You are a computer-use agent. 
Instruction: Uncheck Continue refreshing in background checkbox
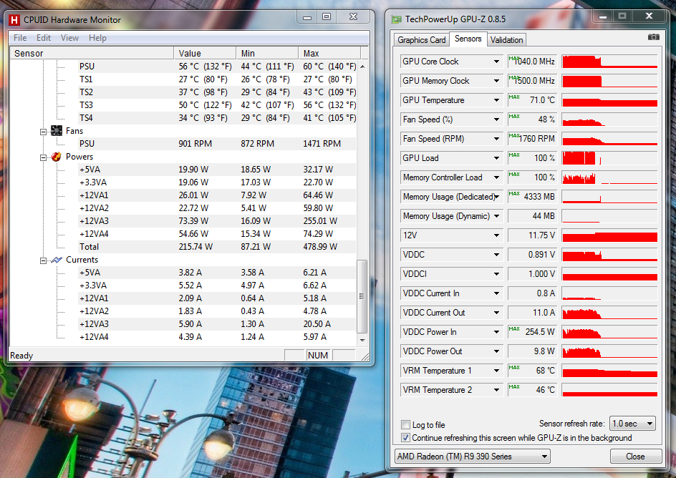[405, 438]
